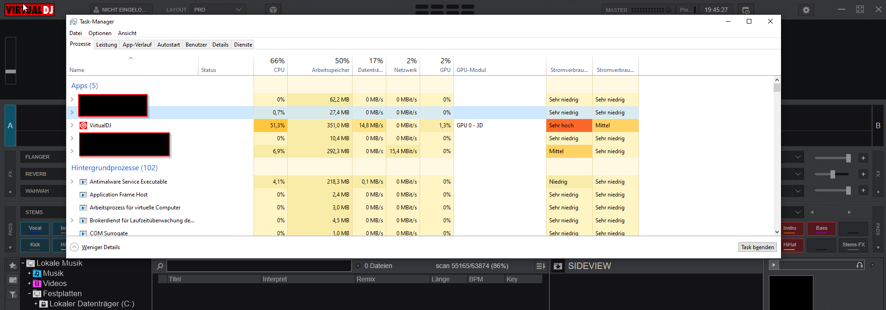The width and height of the screenshot is (886, 310).
Task: Collapse the Lokale Musik tree node
Action: coord(23,263)
